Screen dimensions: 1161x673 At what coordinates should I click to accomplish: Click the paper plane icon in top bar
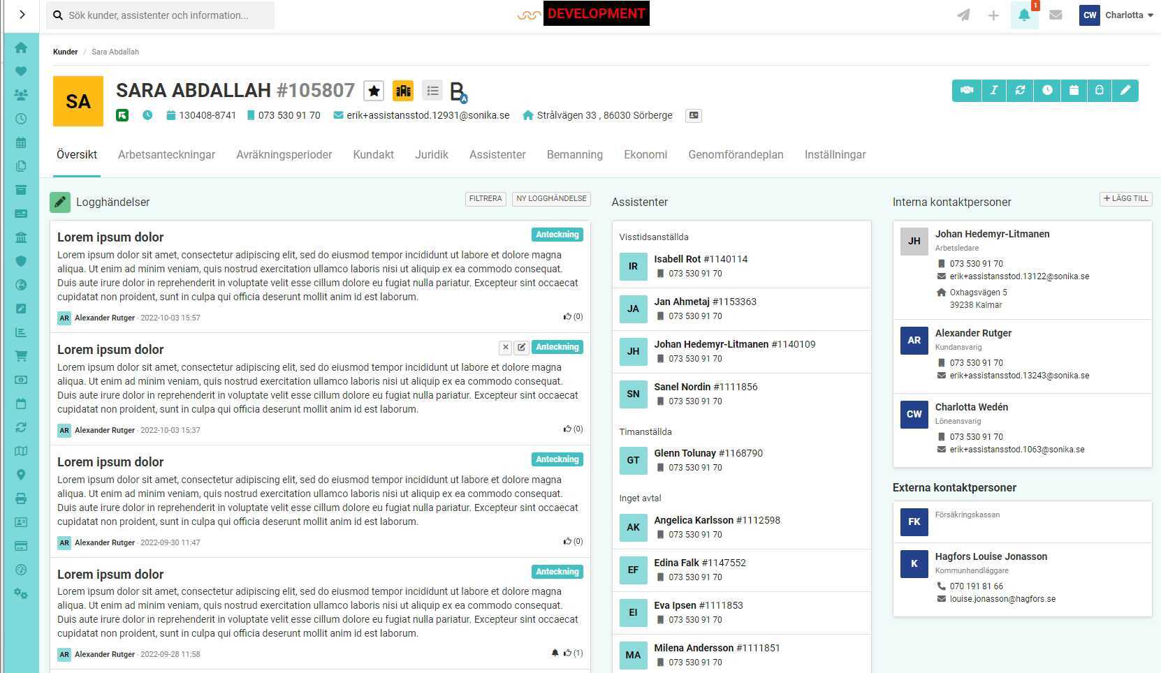[x=963, y=15]
